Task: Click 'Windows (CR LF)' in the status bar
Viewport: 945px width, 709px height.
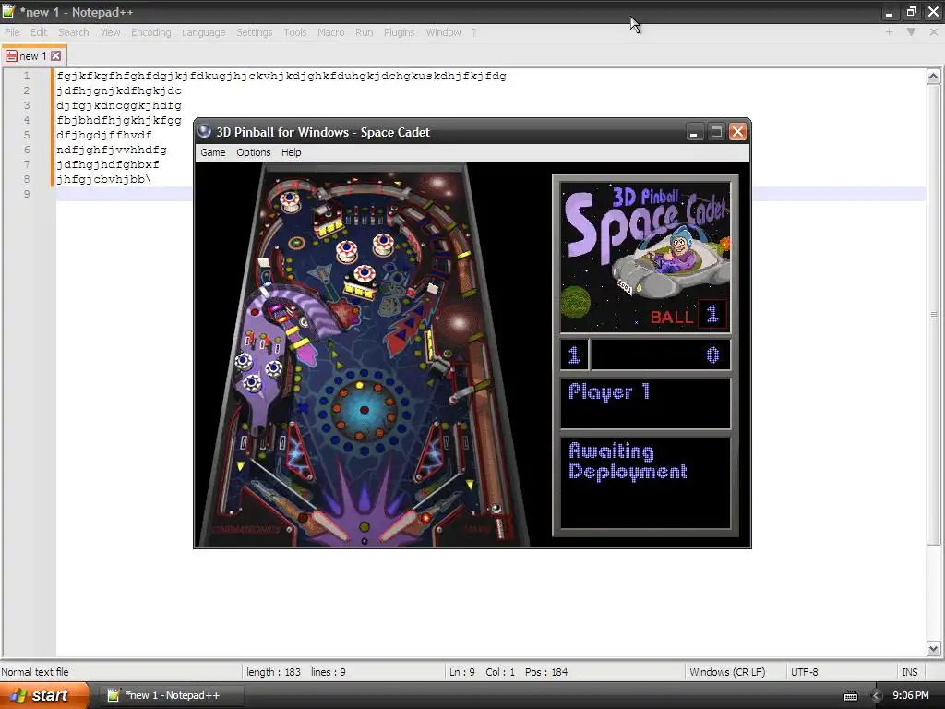Action: point(727,672)
